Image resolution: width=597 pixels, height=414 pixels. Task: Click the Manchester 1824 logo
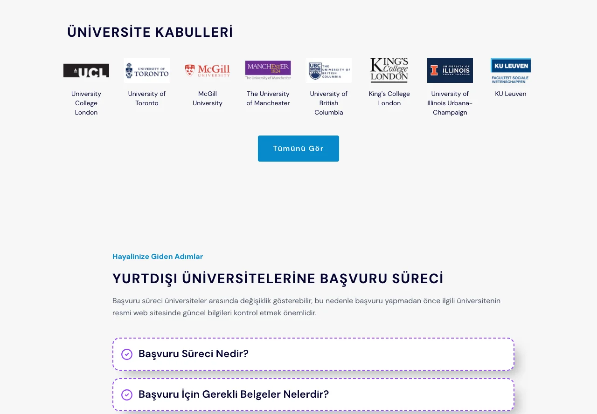pos(268,70)
